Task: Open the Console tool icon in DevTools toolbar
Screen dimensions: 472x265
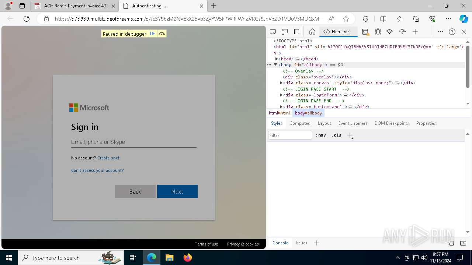Action: [x=365, y=32]
